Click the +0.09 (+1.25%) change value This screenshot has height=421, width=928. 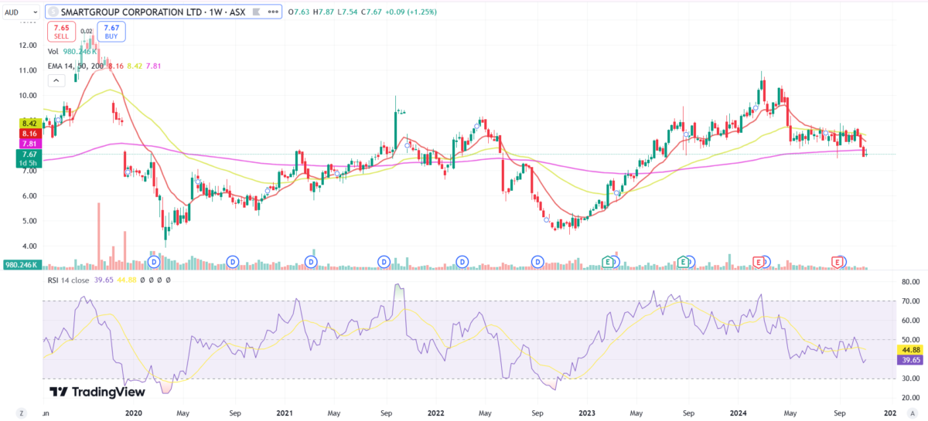pos(412,12)
